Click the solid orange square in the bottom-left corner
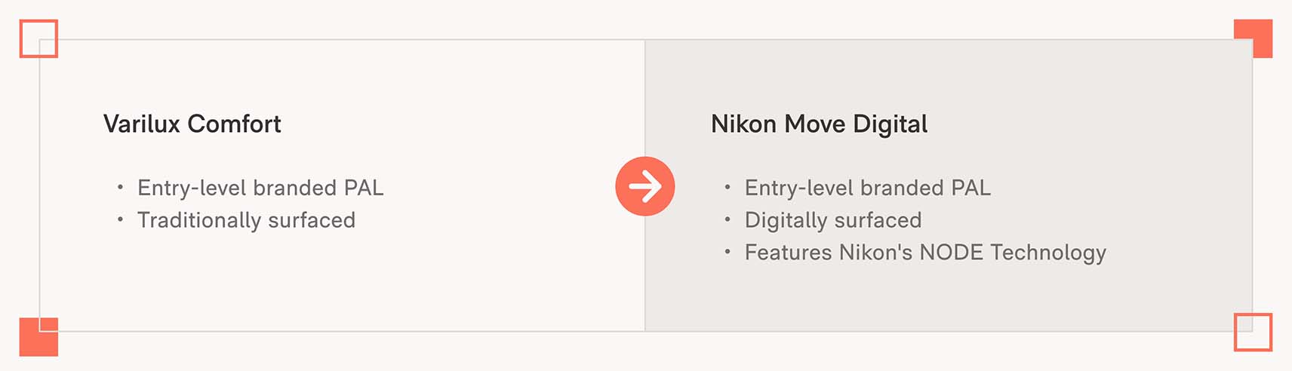 pos(38,336)
